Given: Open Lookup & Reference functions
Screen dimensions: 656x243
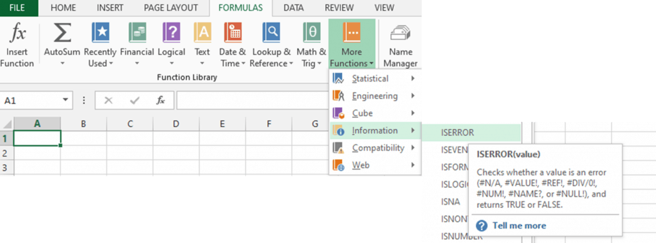Looking at the screenshot, I should click(271, 45).
